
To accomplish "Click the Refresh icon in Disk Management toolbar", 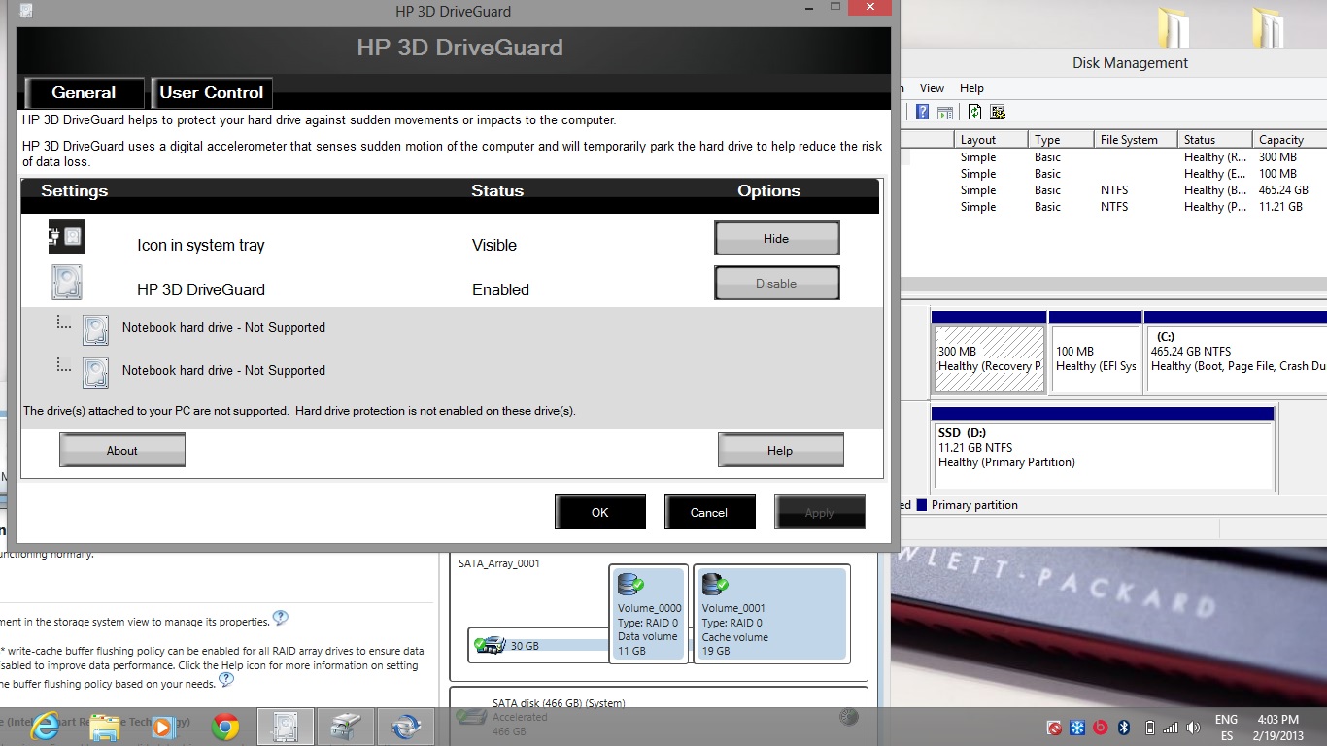I will 974,113.
